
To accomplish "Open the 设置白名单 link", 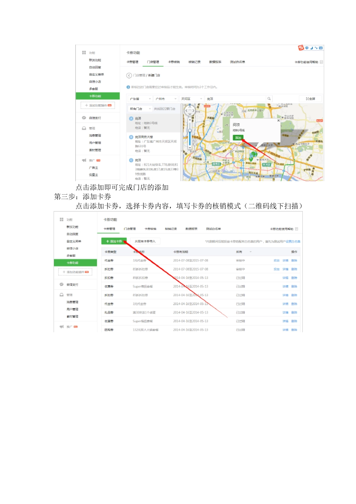I will [x=293, y=241].
